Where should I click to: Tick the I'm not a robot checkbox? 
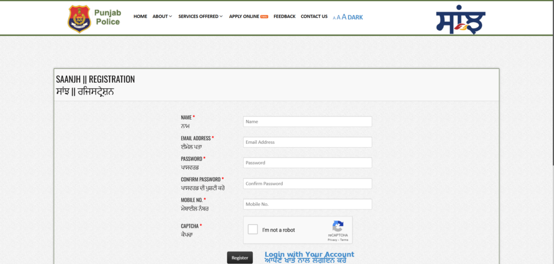tap(253, 229)
